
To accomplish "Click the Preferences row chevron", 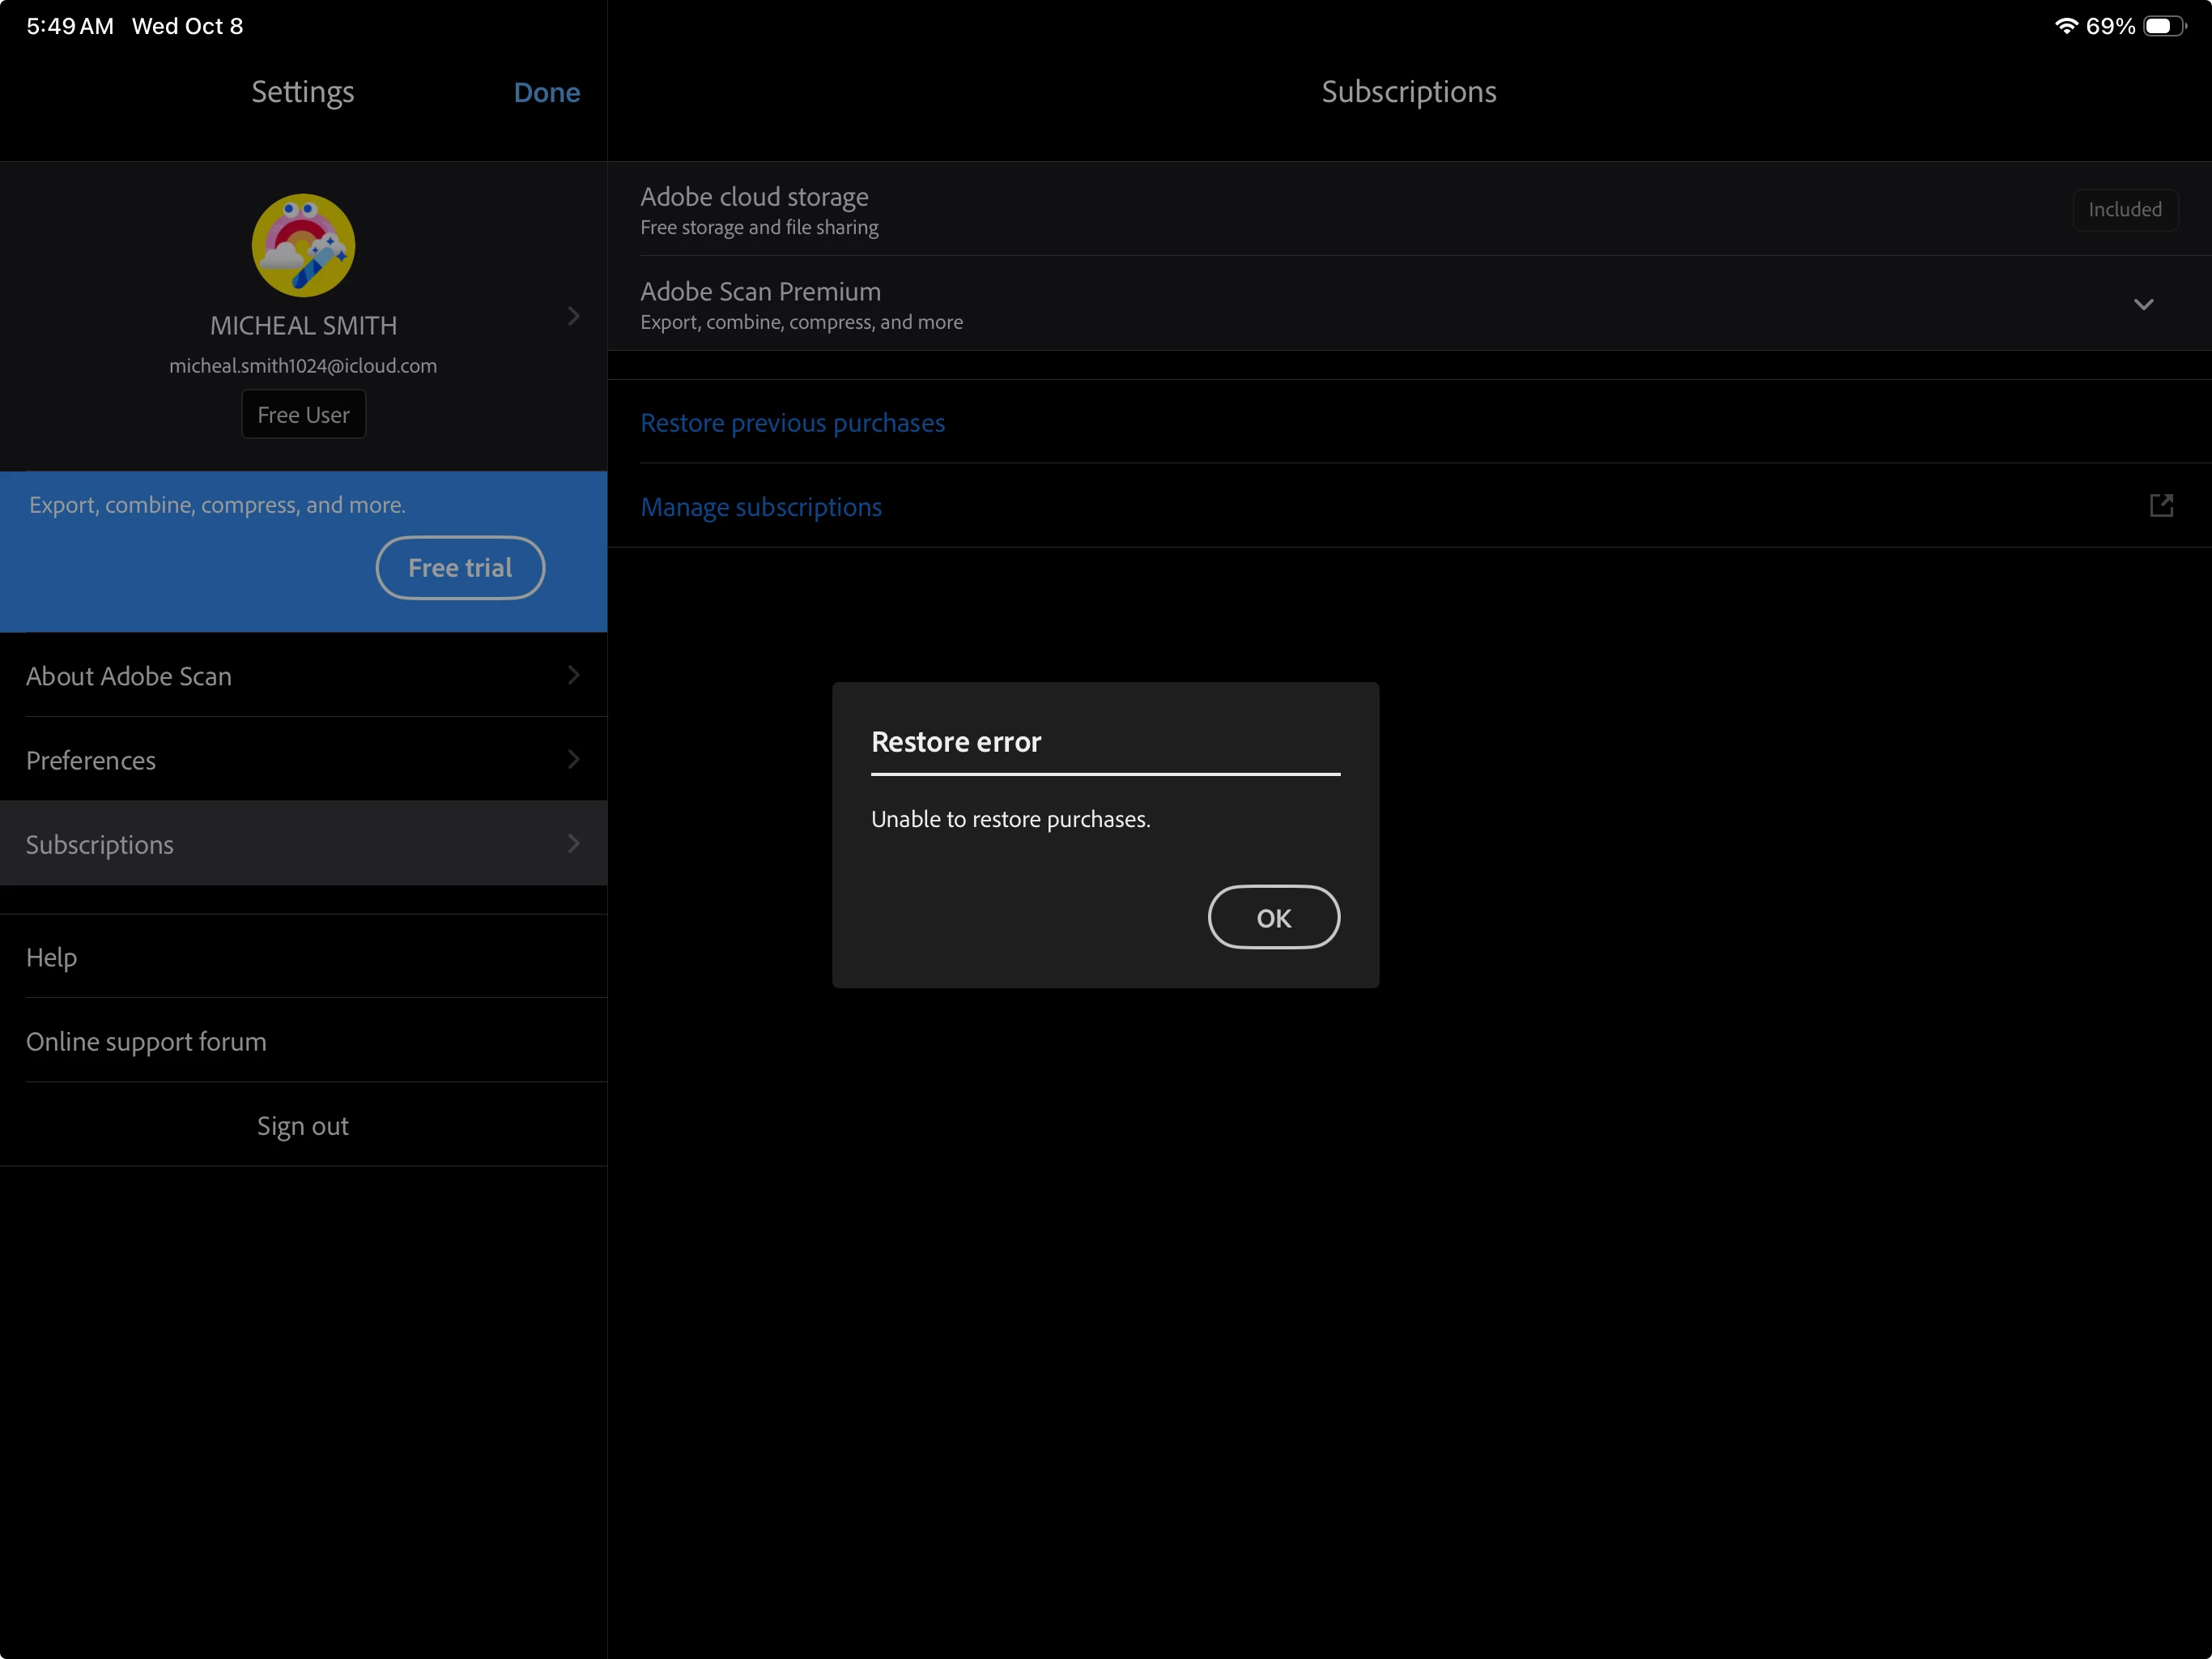I will [573, 760].
